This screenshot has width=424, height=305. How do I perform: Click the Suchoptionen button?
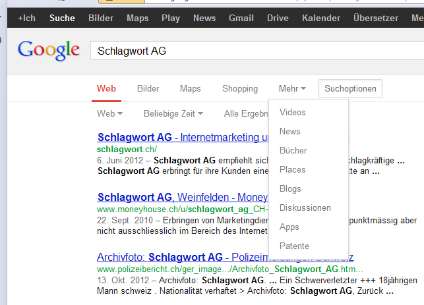coord(350,89)
